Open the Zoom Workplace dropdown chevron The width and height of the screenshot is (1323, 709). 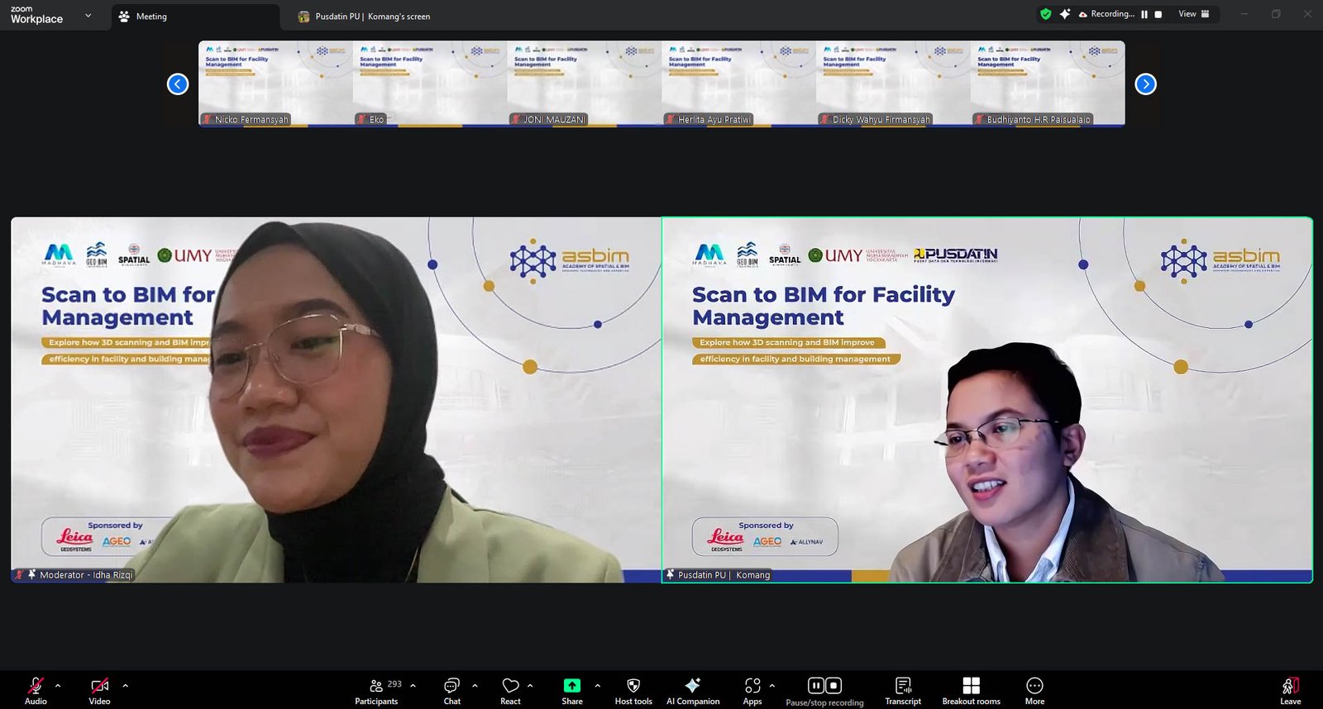[88, 16]
